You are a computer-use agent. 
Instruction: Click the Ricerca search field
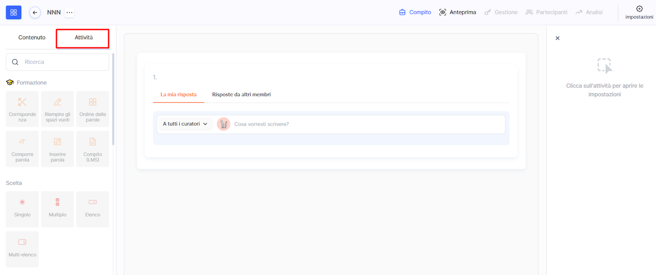(x=61, y=62)
